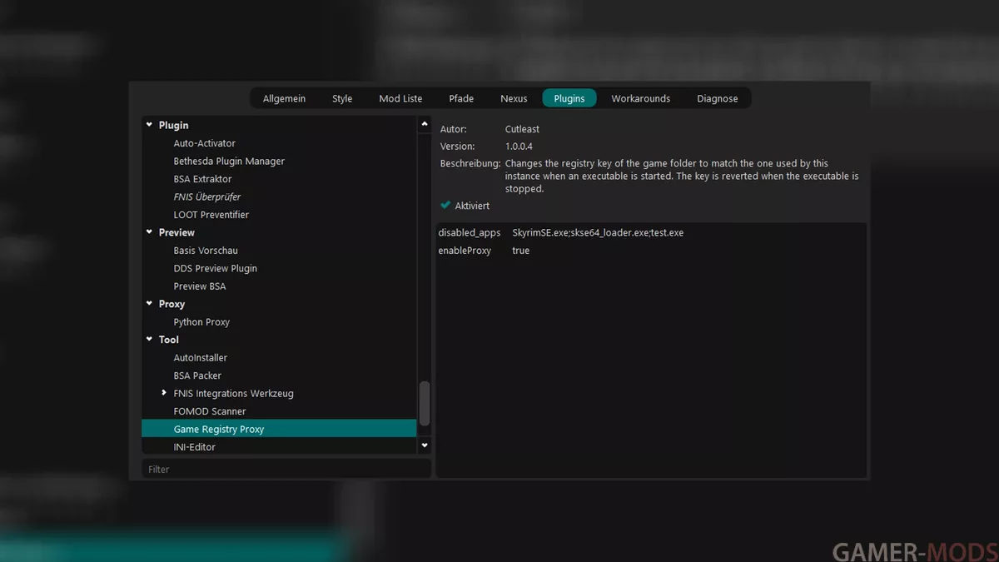
Task: Open the Nexus tab
Action: click(x=514, y=98)
